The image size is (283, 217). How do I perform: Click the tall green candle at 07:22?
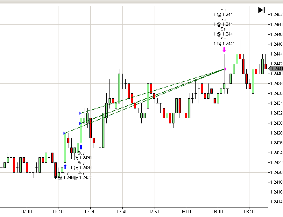point(65,148)
